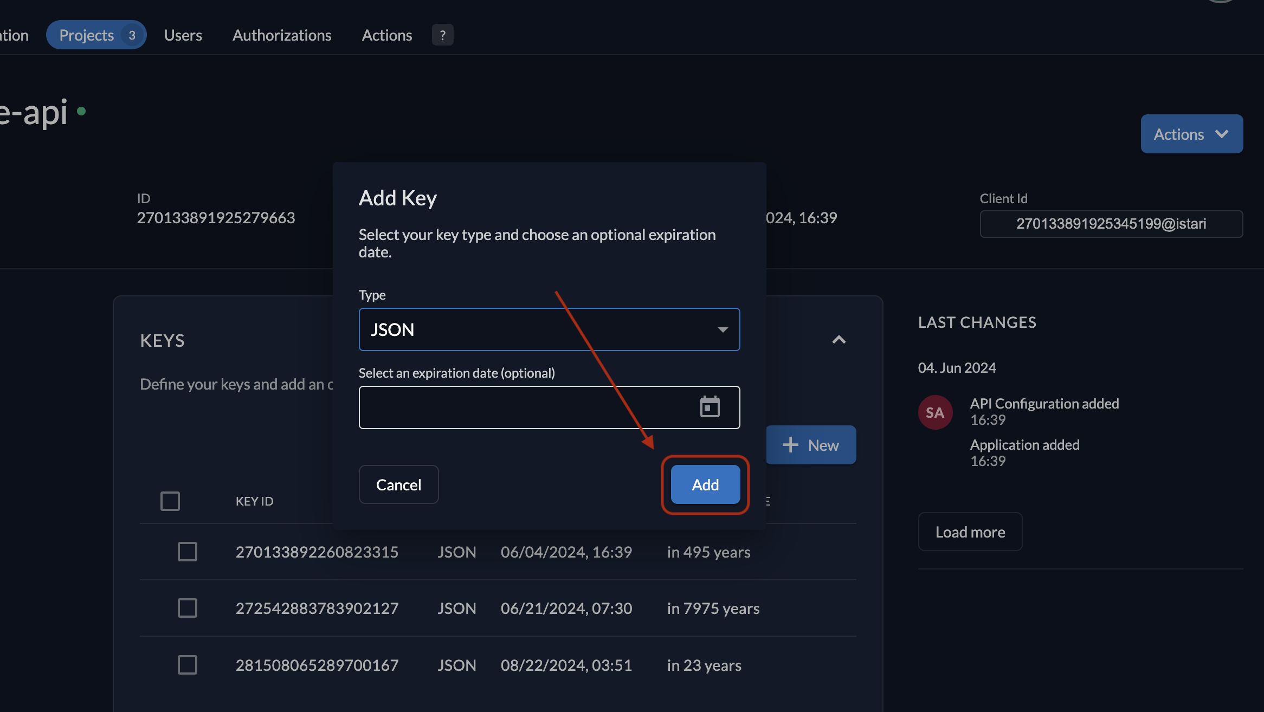This screenshot has width=1264, height=712.
Task: Click the Client Id value field
Action: pyautogui.click(x=1111, y=224)
